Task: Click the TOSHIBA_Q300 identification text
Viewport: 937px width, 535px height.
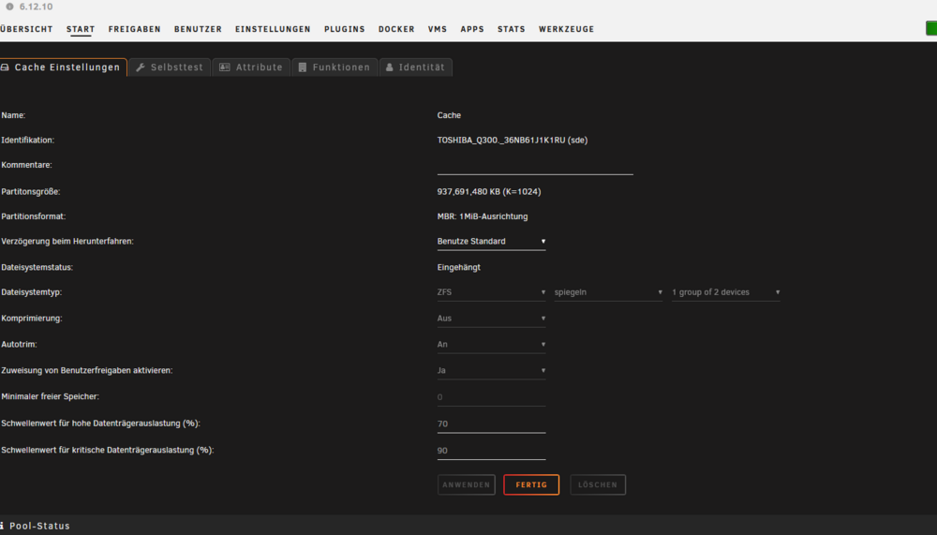Action: (x=513, y=140)
